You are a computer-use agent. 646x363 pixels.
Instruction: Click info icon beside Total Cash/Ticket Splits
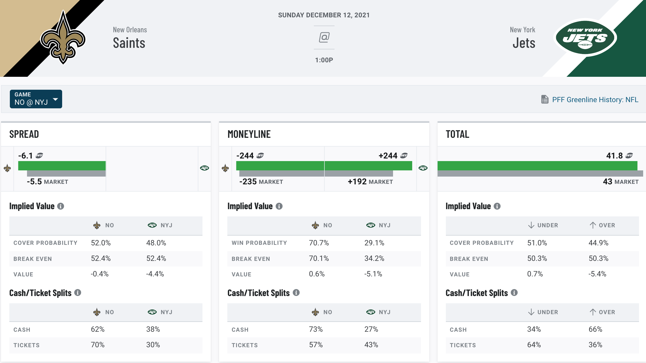click(514, 293)
